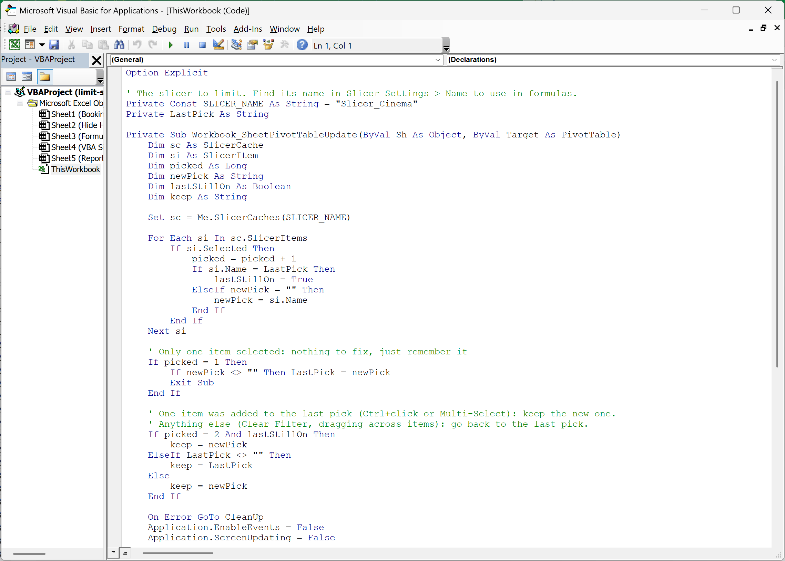Select Sheet5 (Report in project tree

tap(71, 158)
